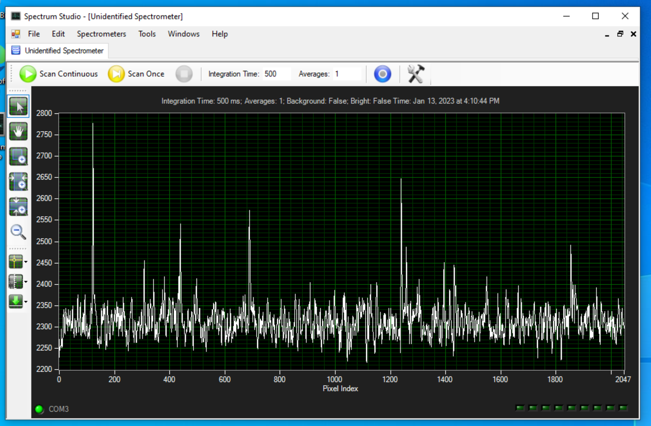The height and width of the screenshot is (426, 651).
Task: Expand the axis scale dropdown arrow
Action: click(x=26, y=282)
